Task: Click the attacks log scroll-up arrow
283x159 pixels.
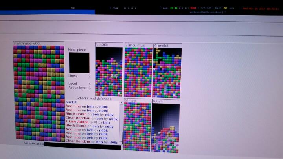Action: point(121,103)
